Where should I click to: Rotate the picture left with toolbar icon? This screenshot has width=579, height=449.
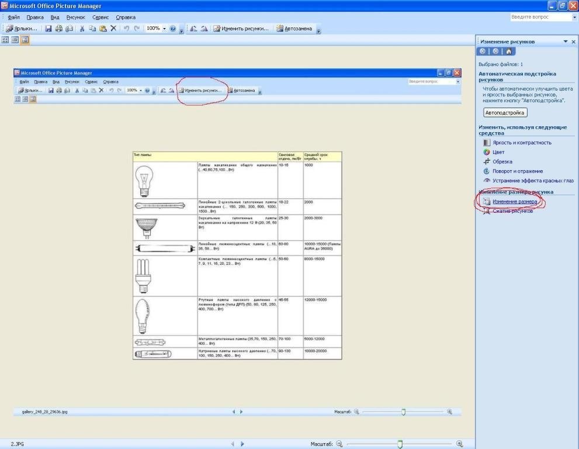point(193,29)
